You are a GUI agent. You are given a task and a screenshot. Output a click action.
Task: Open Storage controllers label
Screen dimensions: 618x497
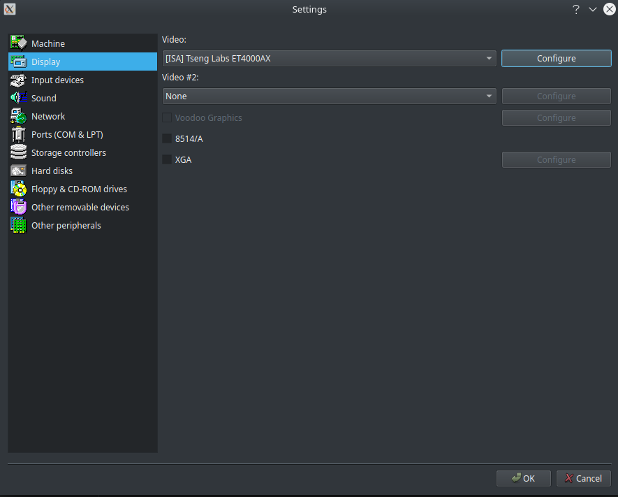pyautogui.click(x=68, y=152)
